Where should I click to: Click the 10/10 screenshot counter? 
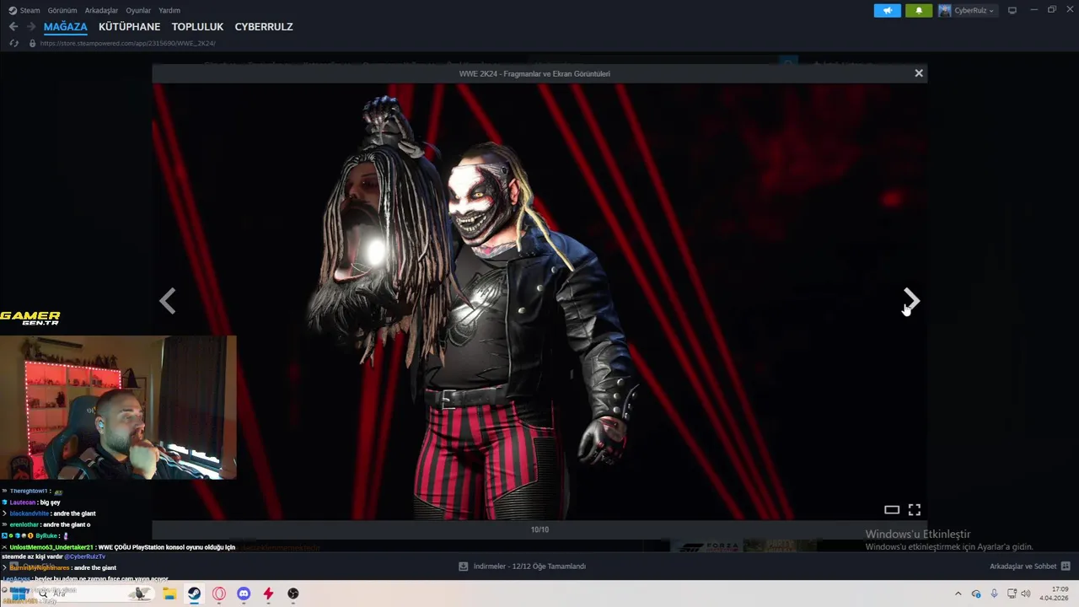[x=539, y=529]
